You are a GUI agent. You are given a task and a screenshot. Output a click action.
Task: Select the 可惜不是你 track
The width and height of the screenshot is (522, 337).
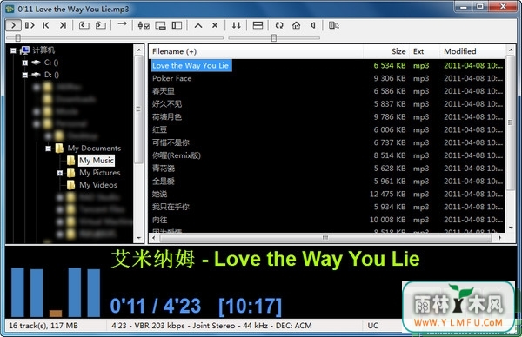pyautogui.click(x=171, y=142)
